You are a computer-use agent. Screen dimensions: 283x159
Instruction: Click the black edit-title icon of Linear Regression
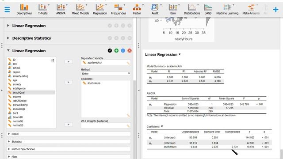110,51
